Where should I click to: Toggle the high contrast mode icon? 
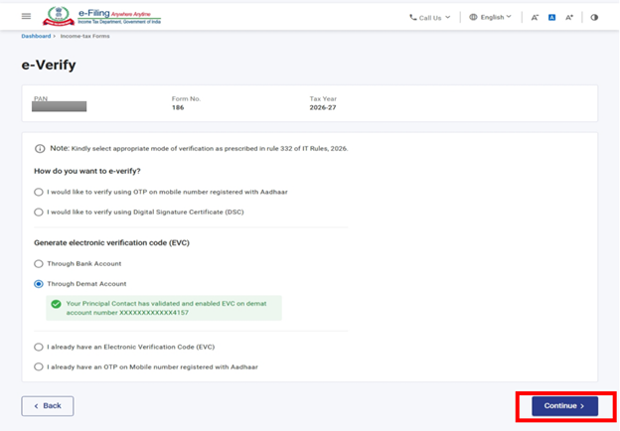pyautogui.click(x=594, y=17)
